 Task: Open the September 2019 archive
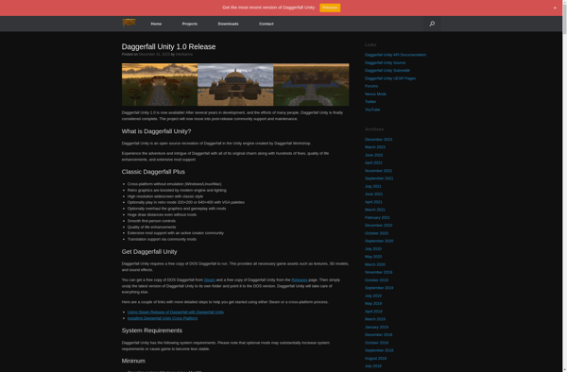[x=379, y=288]
